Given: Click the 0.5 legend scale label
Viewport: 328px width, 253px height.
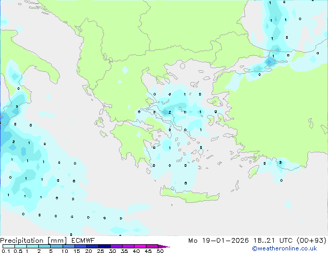Looking at the screenshot, I should point(18,251).
